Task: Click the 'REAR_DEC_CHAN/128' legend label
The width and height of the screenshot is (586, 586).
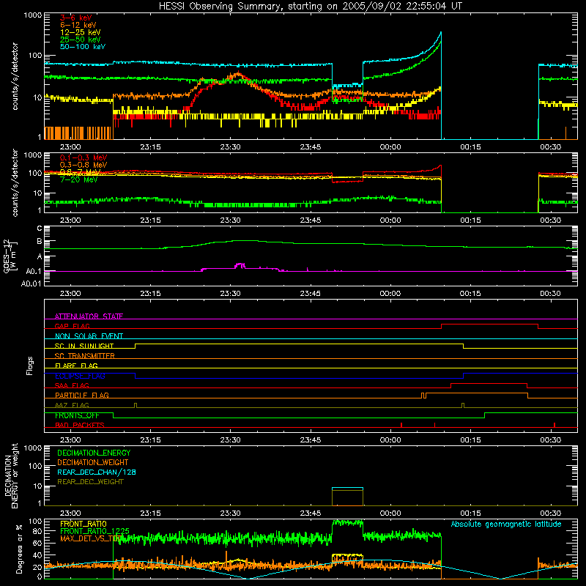Action: coord(97,472)
